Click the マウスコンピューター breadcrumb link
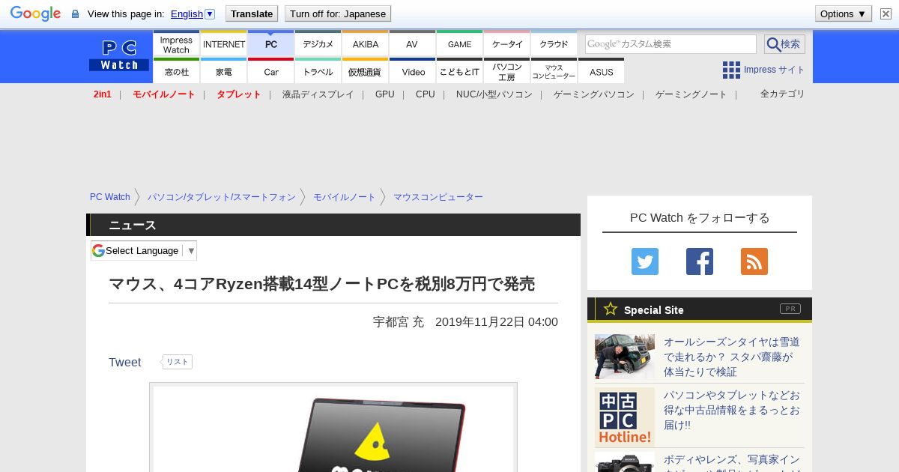 (438, 197)
